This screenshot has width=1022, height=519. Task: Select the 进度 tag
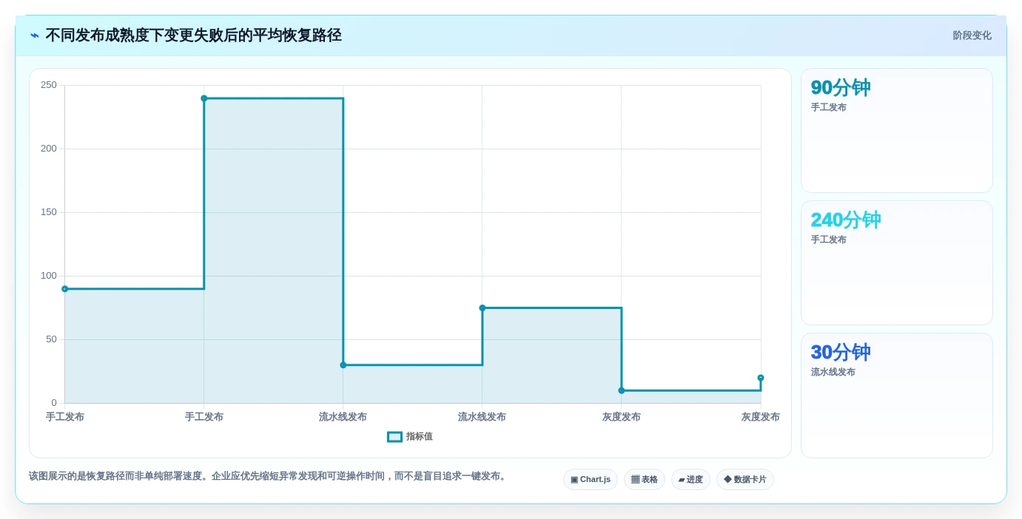(690, 479)
